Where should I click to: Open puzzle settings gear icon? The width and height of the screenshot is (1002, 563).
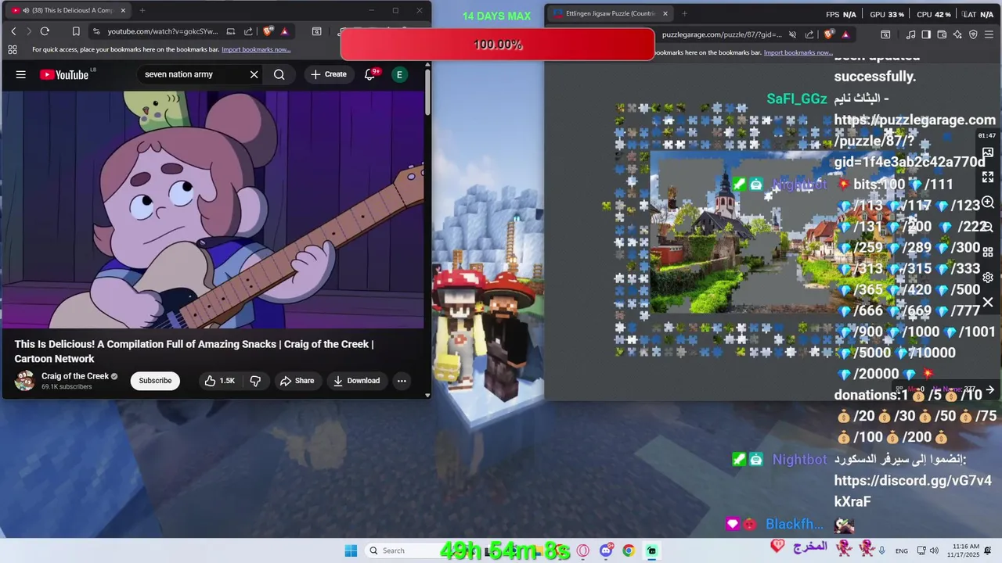click(x=988, y=278)
